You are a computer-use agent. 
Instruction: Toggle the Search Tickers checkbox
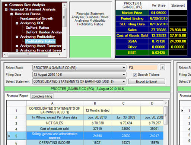point(135,75)
